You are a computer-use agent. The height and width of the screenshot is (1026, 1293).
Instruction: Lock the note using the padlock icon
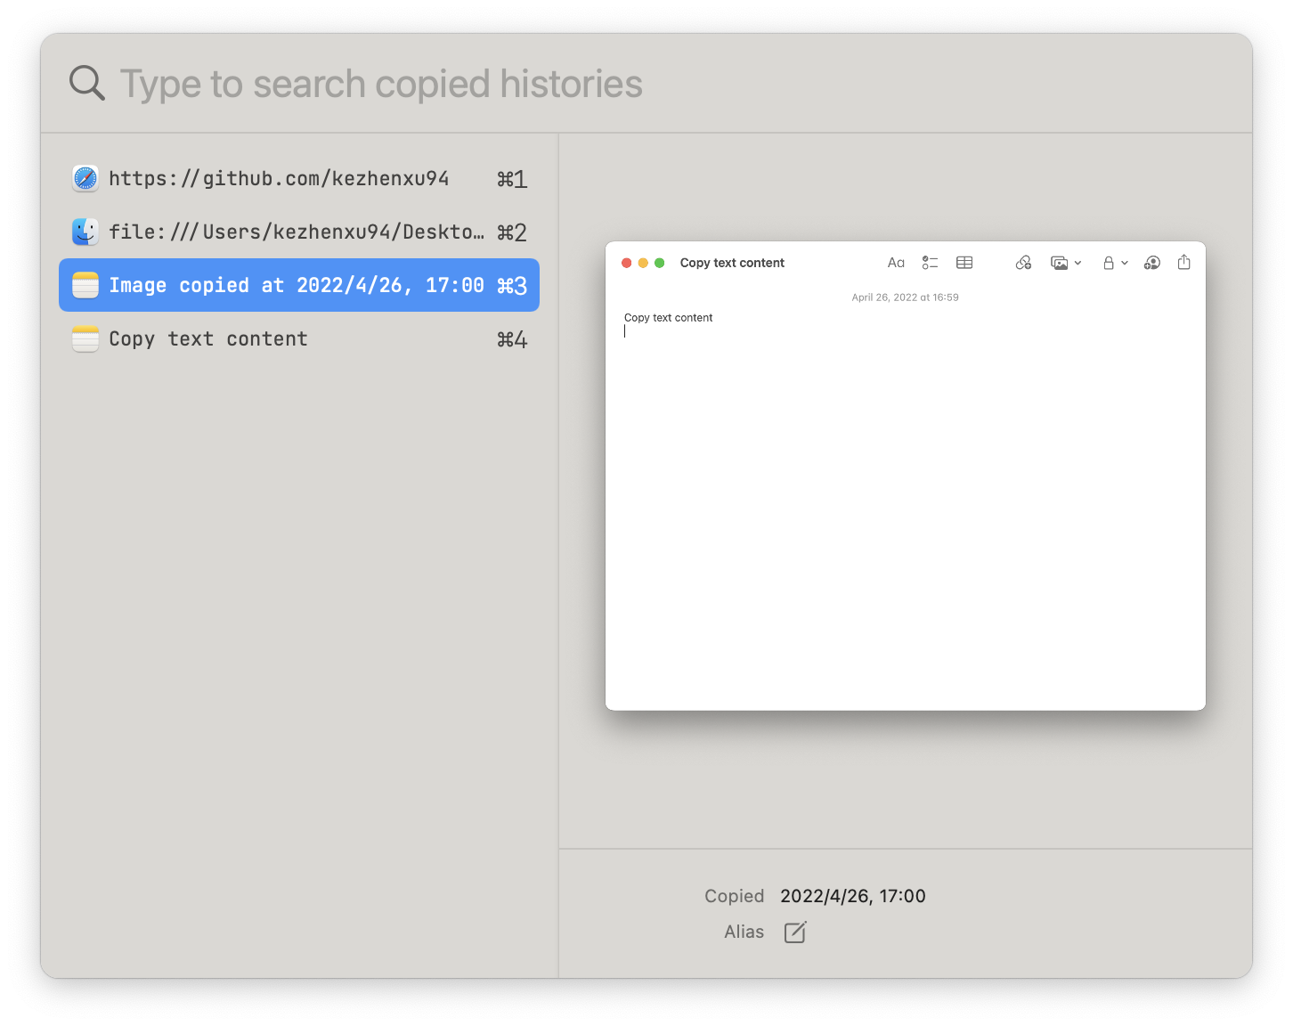[x=1108, y=262]
